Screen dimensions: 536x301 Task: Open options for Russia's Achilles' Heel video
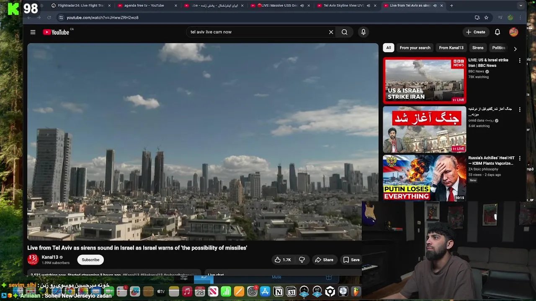coord(520,158)
